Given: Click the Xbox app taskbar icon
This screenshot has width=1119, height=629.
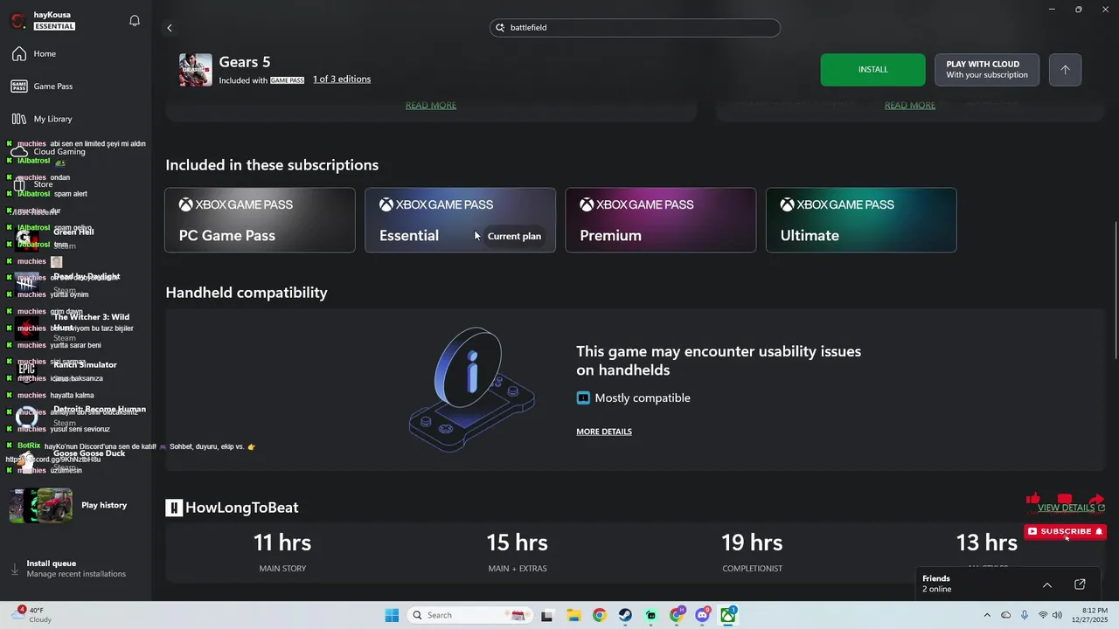Looking at the screenshot, I should pos(728,615).
